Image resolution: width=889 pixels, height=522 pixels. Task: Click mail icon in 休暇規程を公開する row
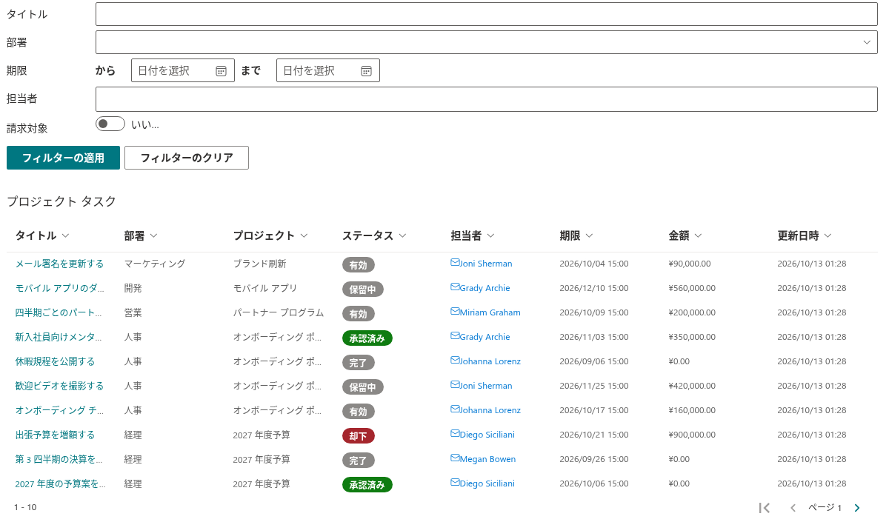(455, 361)
